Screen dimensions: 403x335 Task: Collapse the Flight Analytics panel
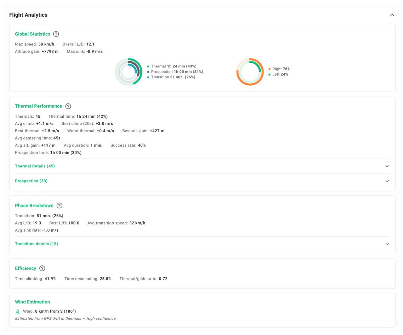392,15
